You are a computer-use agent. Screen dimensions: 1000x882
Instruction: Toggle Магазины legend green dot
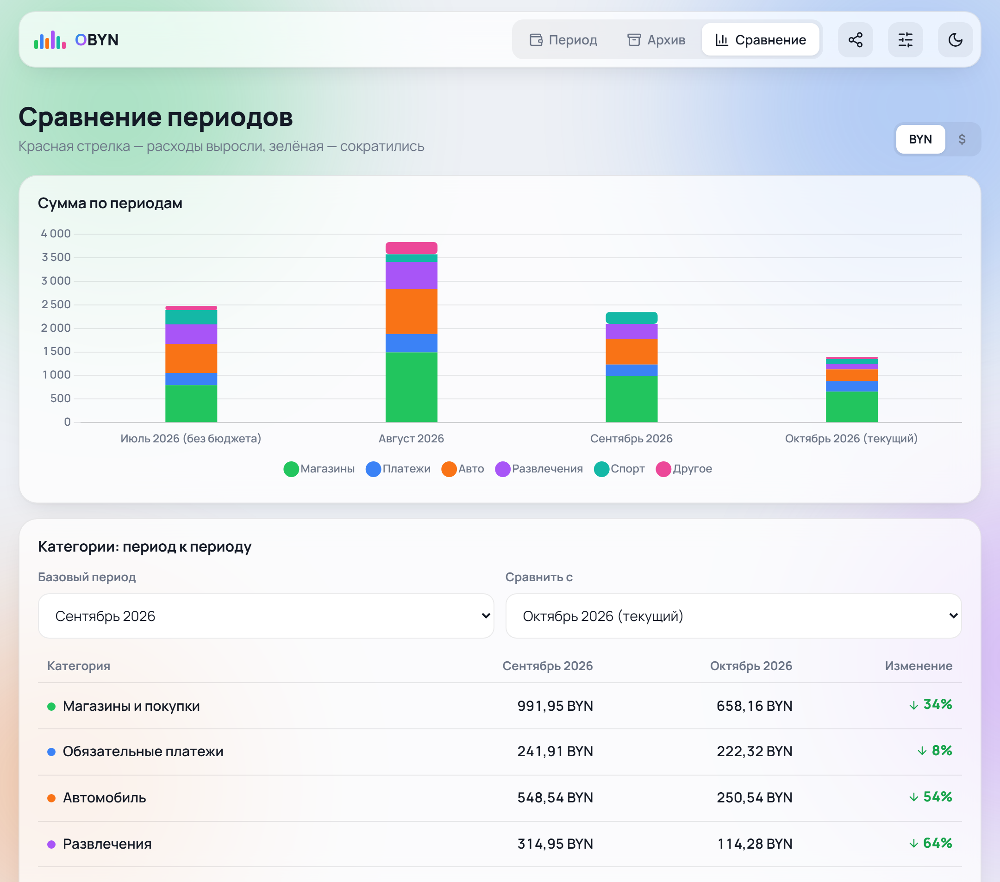pos(291,469)
